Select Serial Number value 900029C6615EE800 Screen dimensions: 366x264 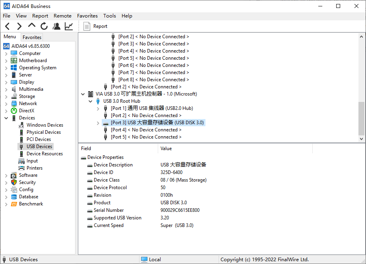click(180, 210)
